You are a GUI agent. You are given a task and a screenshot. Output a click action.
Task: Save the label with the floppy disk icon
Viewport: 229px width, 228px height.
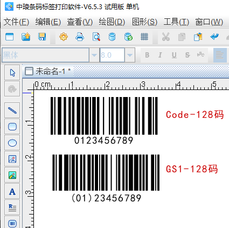click(x=42, y=37)
